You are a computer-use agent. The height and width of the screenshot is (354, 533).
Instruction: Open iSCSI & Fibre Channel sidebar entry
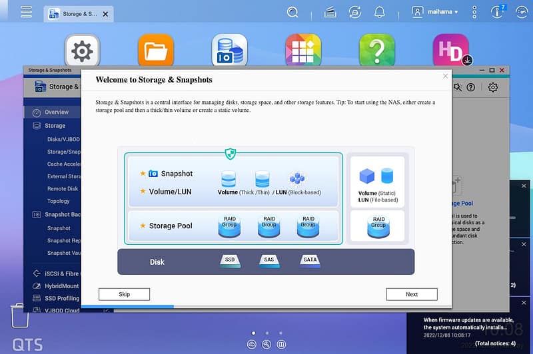(x=56, y=273)
